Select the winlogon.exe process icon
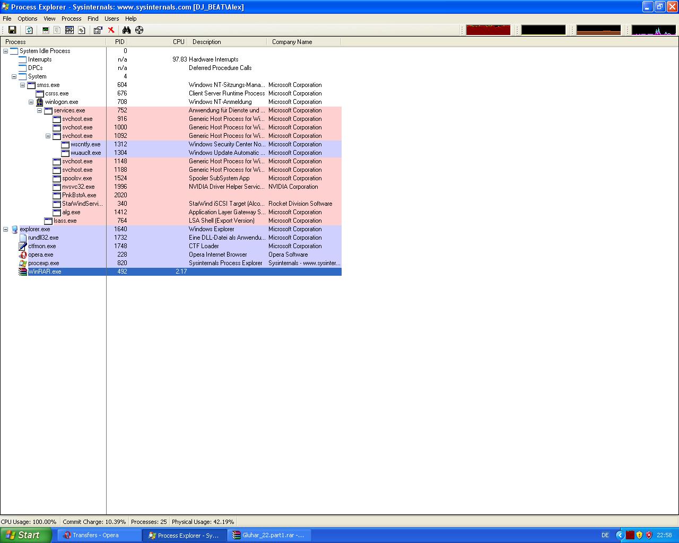 click(40, 102)
